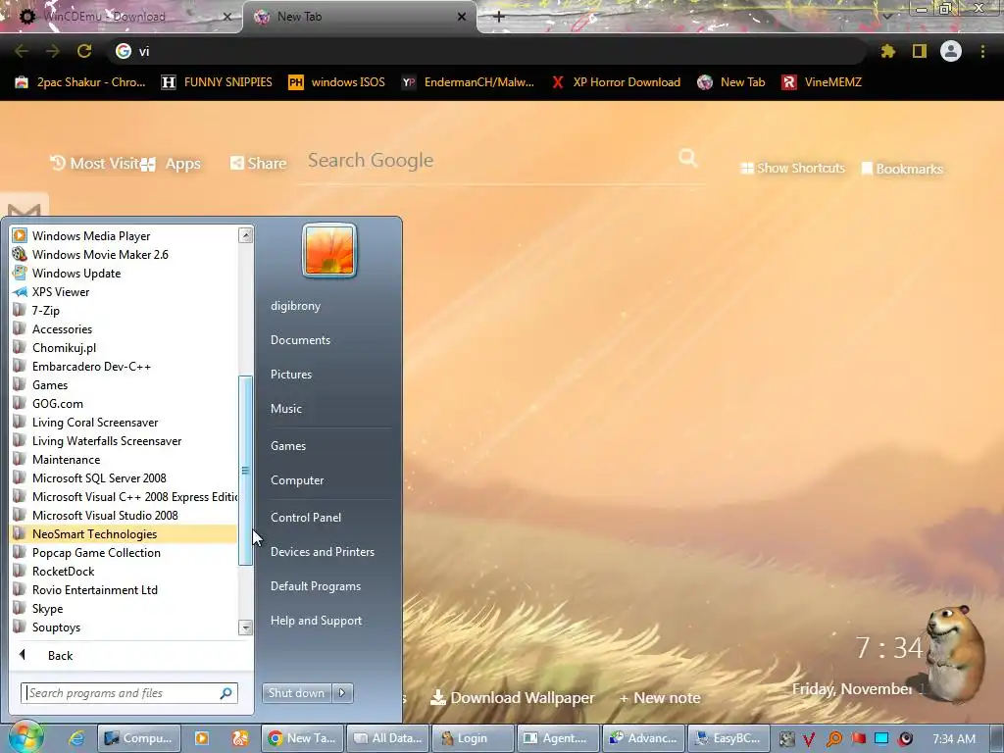1004x753 pixels.
Task: Open the digibrony user folder
Action: point(295,306)
